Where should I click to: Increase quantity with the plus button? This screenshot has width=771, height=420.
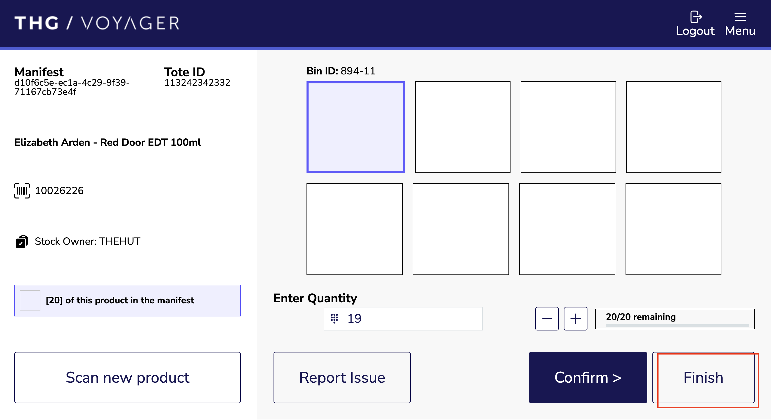[575, 319]
